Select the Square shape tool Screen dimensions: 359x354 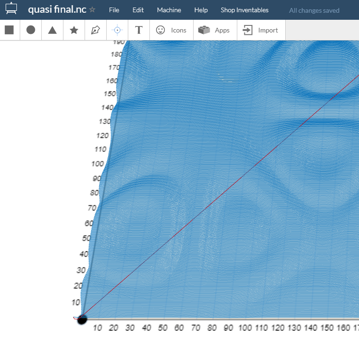pos(9,30)
